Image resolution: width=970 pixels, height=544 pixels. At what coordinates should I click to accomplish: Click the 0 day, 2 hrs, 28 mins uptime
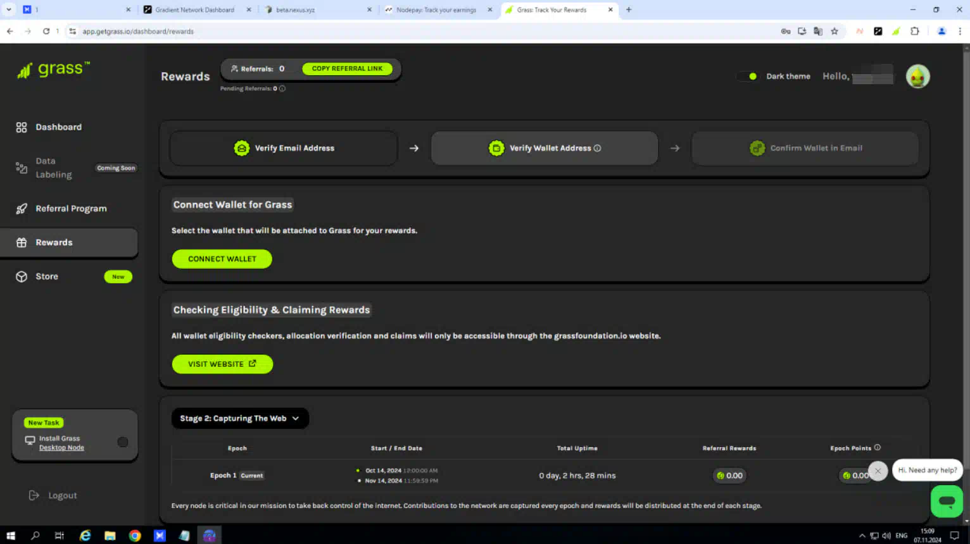point(577,476)
